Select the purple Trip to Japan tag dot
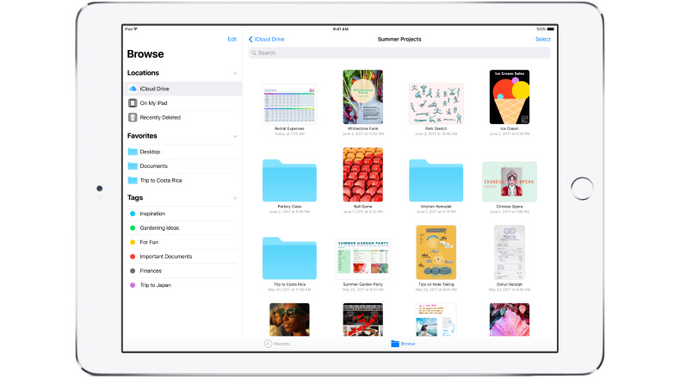 coord(133,285)
